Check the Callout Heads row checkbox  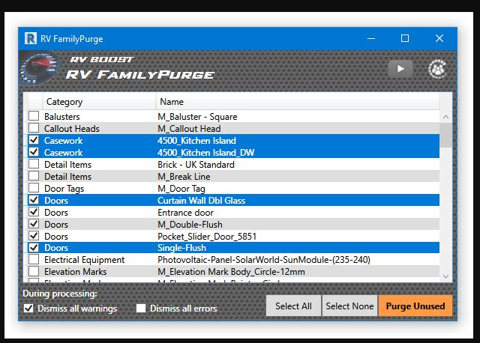(x=34, y=128)
